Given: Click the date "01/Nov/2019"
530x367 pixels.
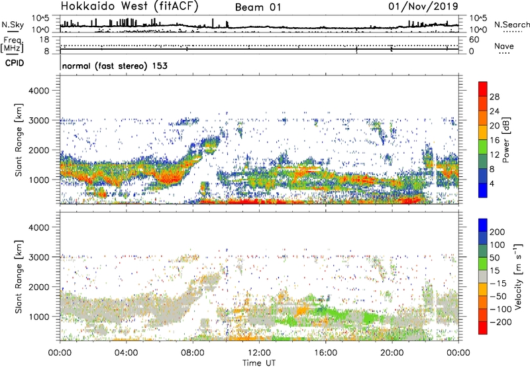Looking at the screenshot, I should click(x=423, y=6).
